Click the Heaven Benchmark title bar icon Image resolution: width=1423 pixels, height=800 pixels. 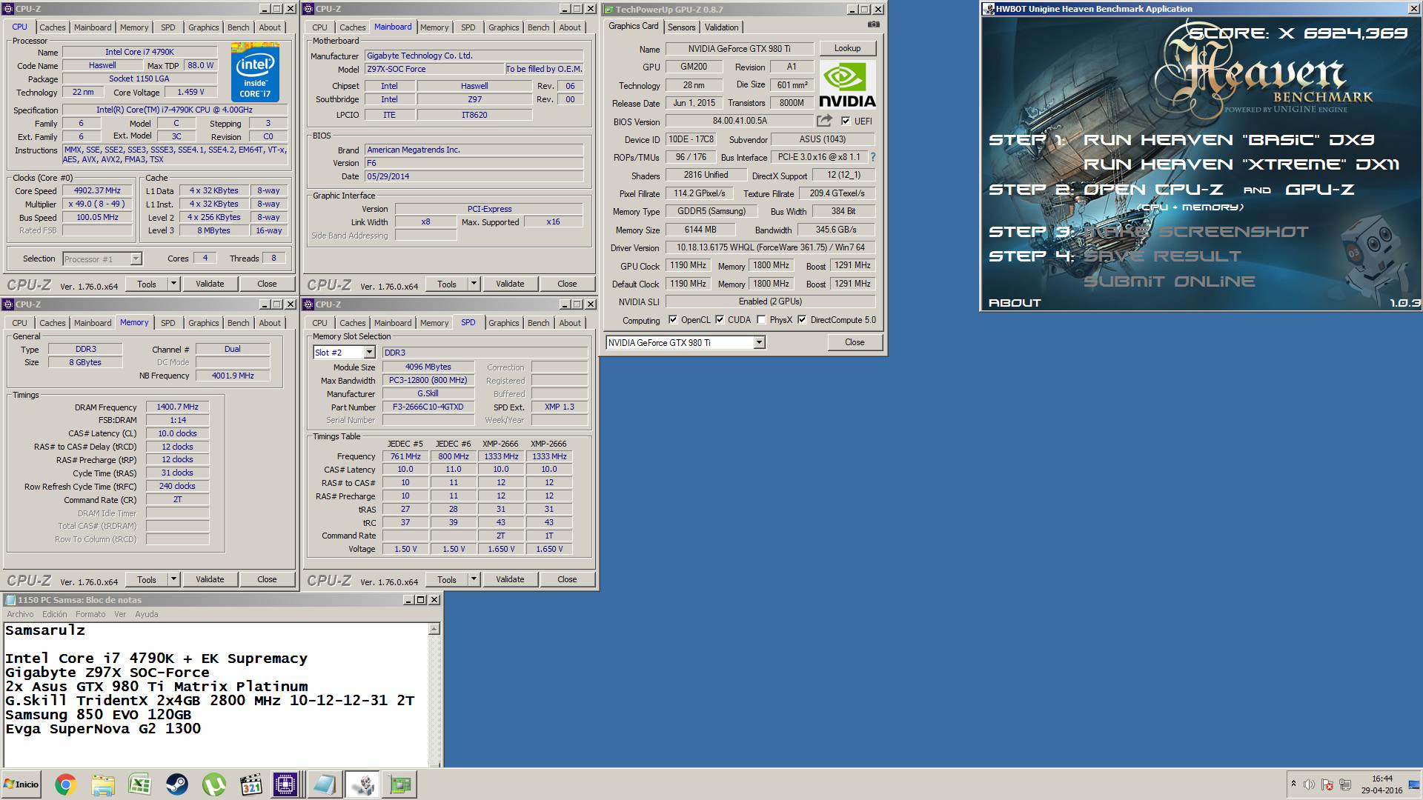989,9
